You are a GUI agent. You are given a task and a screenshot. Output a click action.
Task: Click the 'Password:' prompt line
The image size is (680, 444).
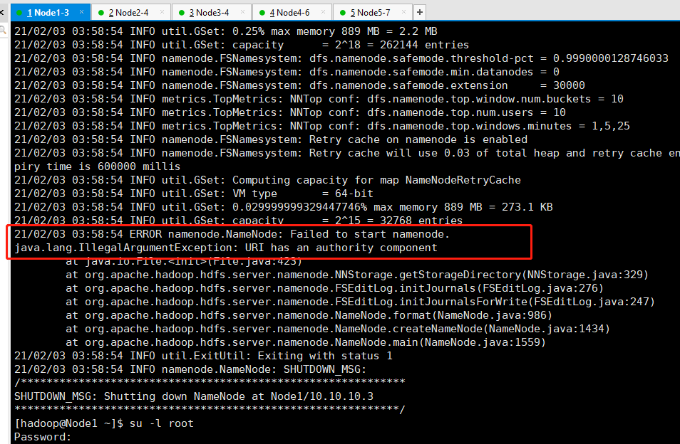[43, 437]
